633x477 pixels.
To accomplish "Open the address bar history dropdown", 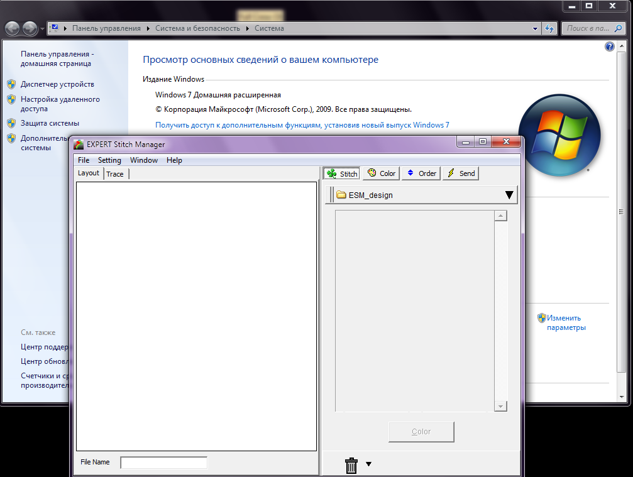I will [535, 28].
